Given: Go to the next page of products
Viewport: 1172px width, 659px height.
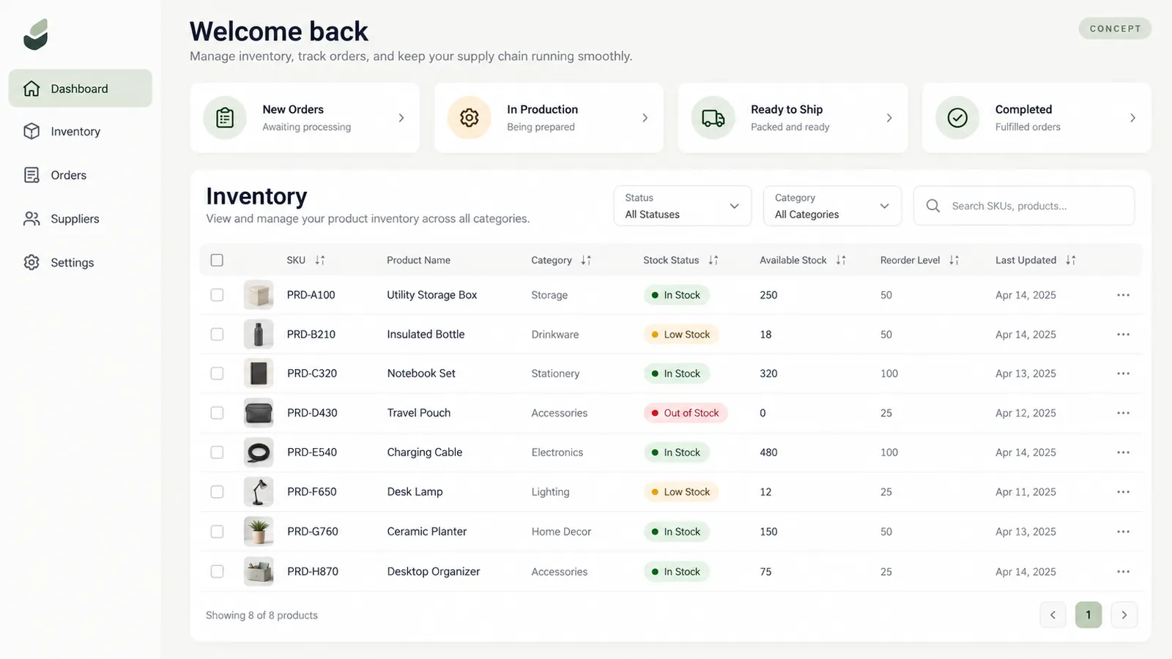Looking at the screenshot, I should tap(1124, 615).
